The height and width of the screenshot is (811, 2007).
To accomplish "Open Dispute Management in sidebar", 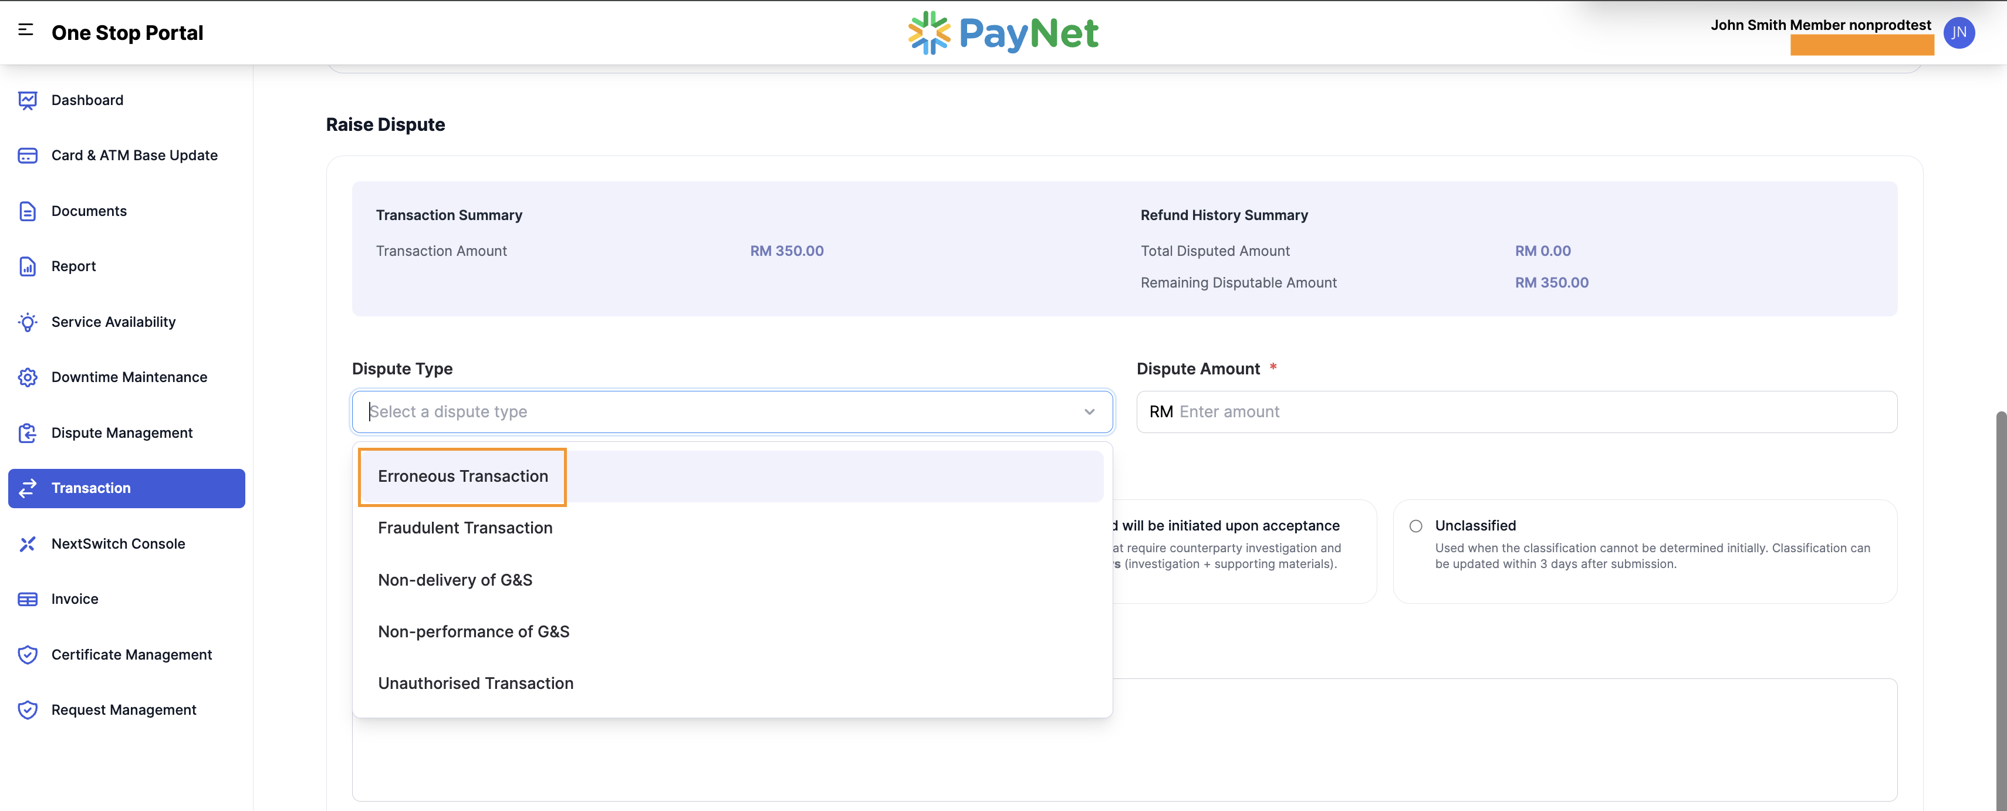I will [x=126, y=433].
